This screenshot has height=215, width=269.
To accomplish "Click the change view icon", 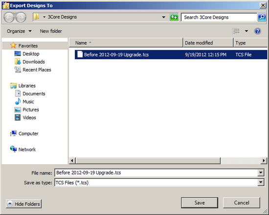I will click(x=236, y=31).
